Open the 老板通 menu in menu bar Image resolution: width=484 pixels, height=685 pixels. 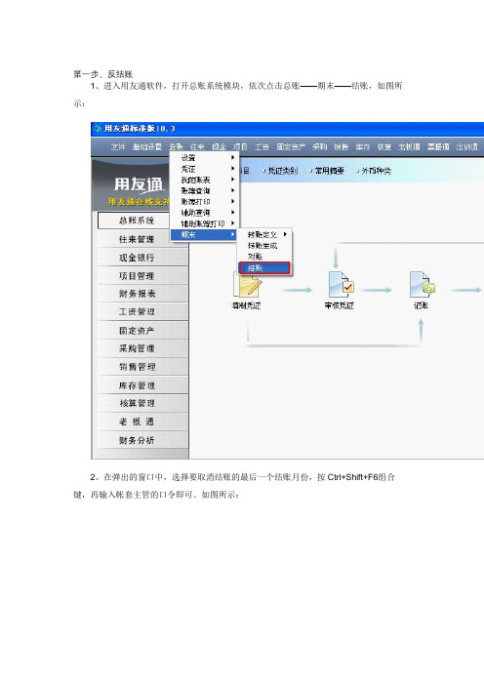409,146
